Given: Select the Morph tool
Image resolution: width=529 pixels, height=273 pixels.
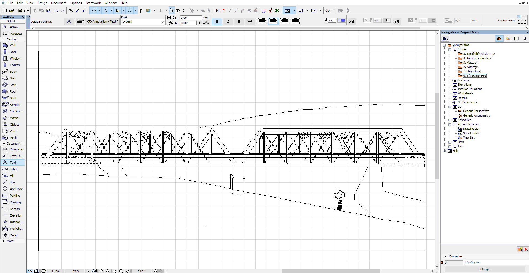Looking at the screenshot, I should coord(13,118).
